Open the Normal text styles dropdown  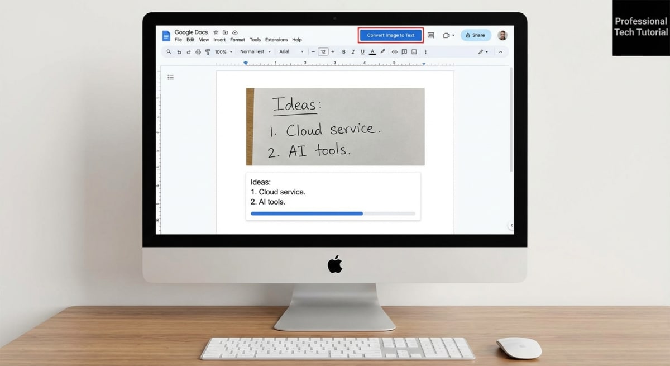point(255,51)
